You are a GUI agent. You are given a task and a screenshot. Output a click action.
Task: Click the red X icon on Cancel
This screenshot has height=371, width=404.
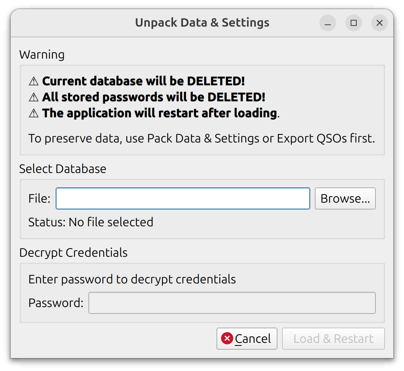[227, 338]
